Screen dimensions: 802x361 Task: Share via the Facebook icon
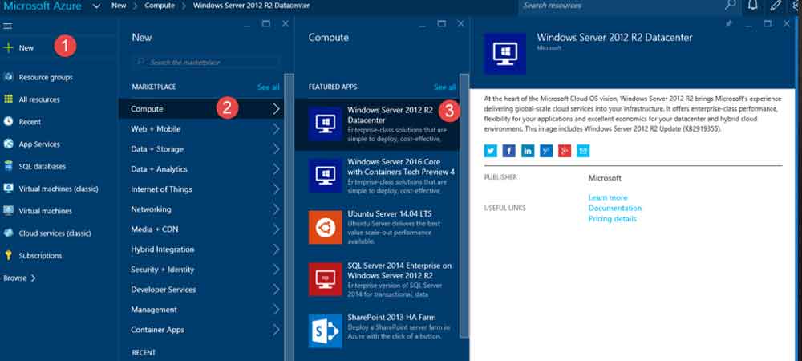click(x=509, y=151)
